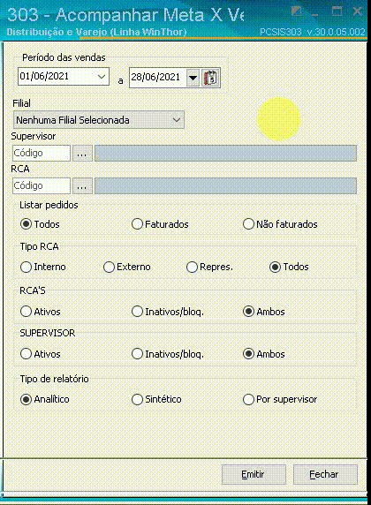The width and height of the screenshot is (371, 505).
Task: Open RCA lookup ellipsis button
Action: [82, 185]
